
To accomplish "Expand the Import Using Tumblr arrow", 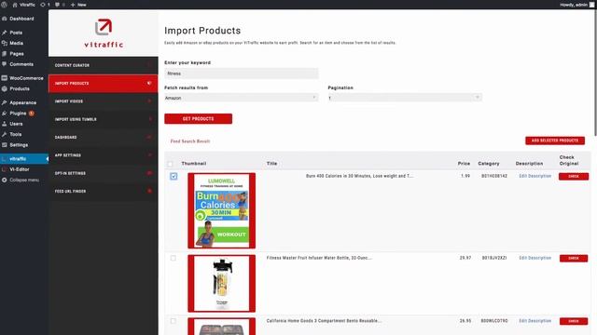I will pyautogui.click(x=149, y=119).
